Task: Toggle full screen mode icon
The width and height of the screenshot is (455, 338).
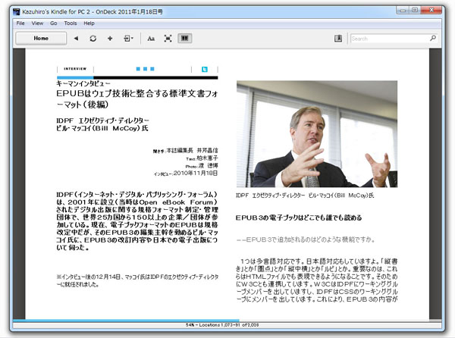Action: point(168,38)
